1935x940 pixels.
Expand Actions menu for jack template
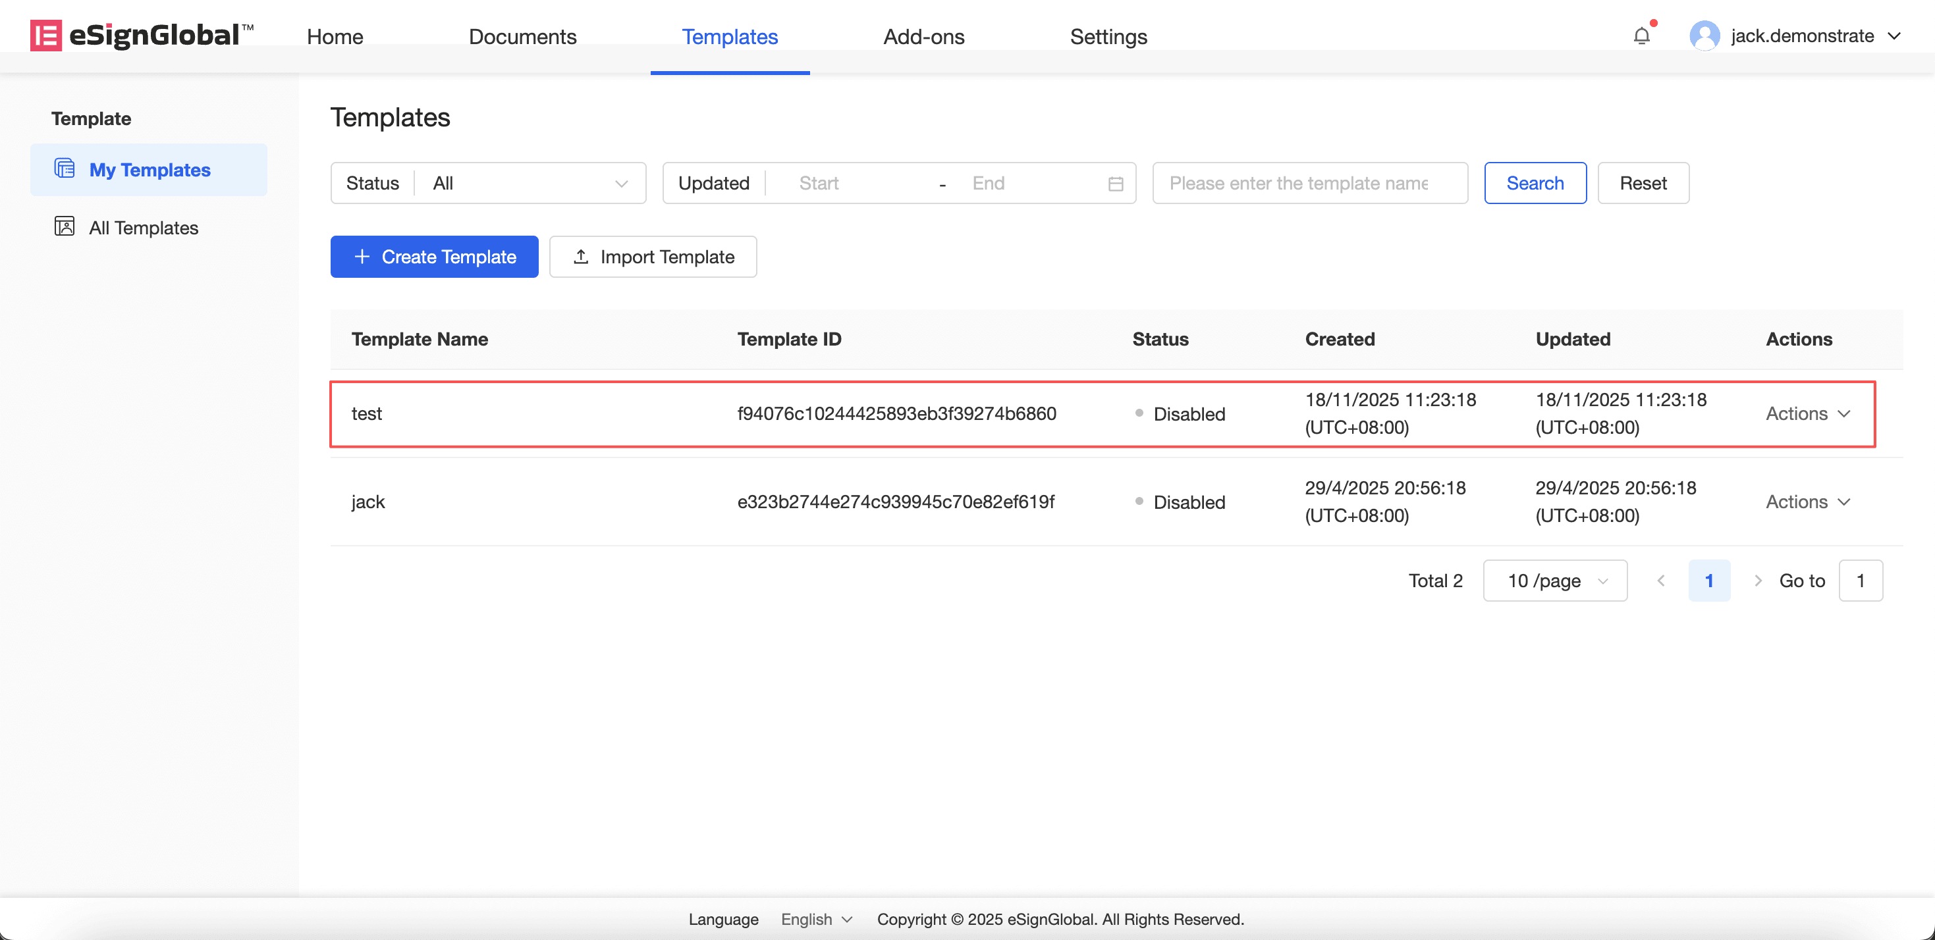pyautogui.click(x=1807, y=502)
